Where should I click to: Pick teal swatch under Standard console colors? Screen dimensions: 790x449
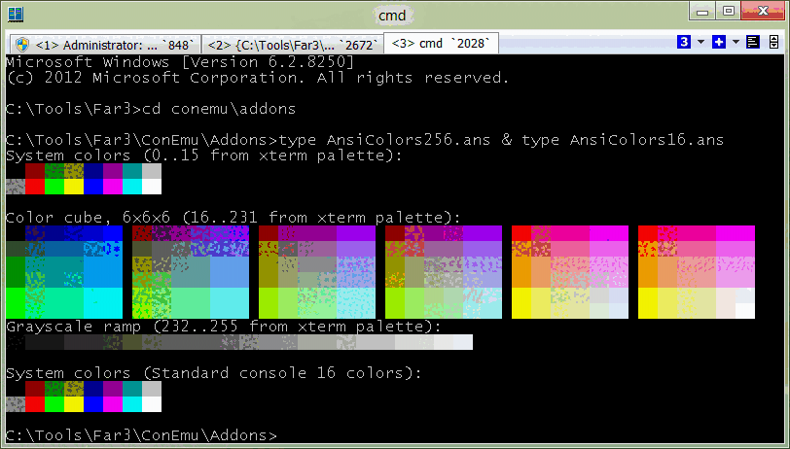(132, 389)
